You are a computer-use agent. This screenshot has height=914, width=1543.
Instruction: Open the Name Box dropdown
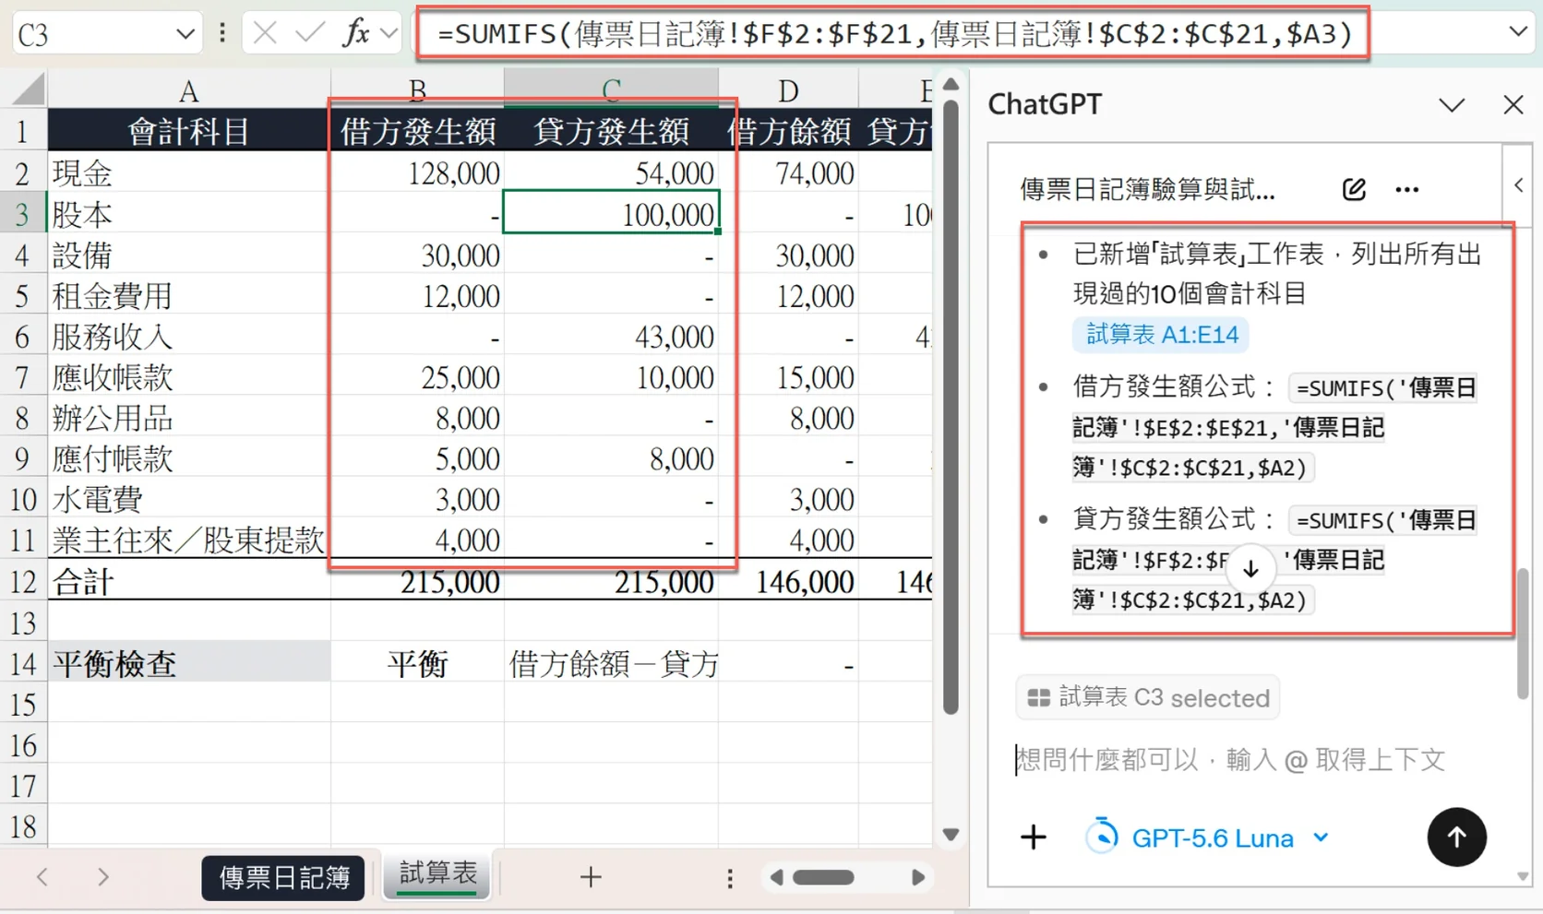click(185, 34)
